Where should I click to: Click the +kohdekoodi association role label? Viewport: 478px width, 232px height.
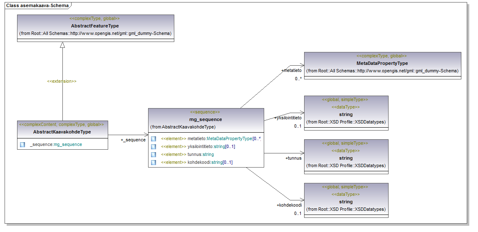coord(289,205)
